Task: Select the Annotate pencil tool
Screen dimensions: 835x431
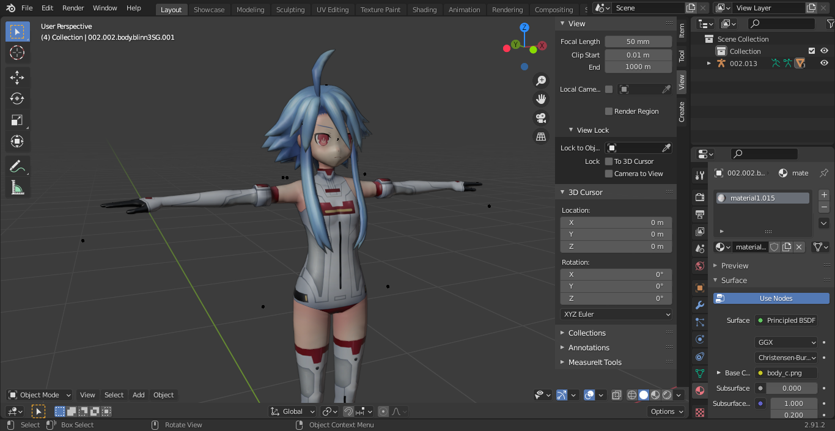Action: click(x=17, y=166)
